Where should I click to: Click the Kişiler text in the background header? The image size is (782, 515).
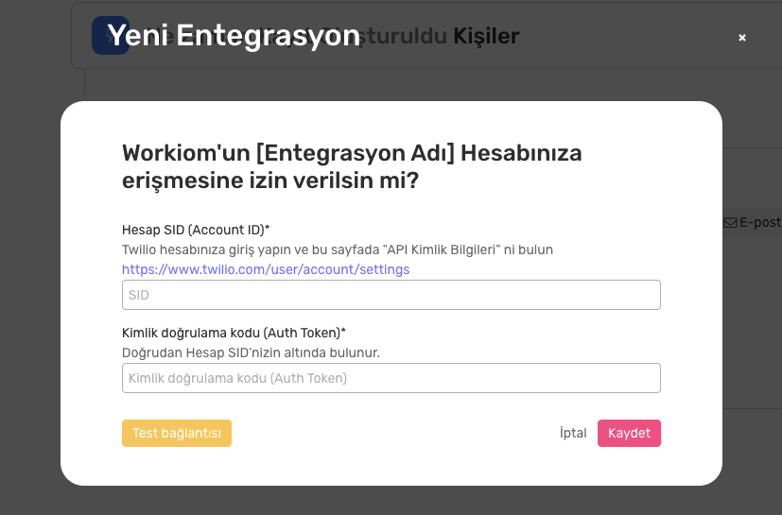click(x=486, y=36)
